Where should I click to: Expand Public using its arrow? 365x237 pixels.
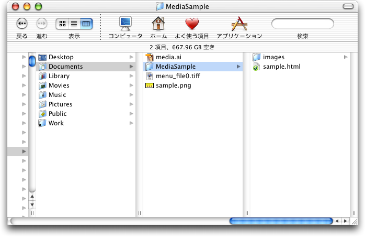point(131,114)
